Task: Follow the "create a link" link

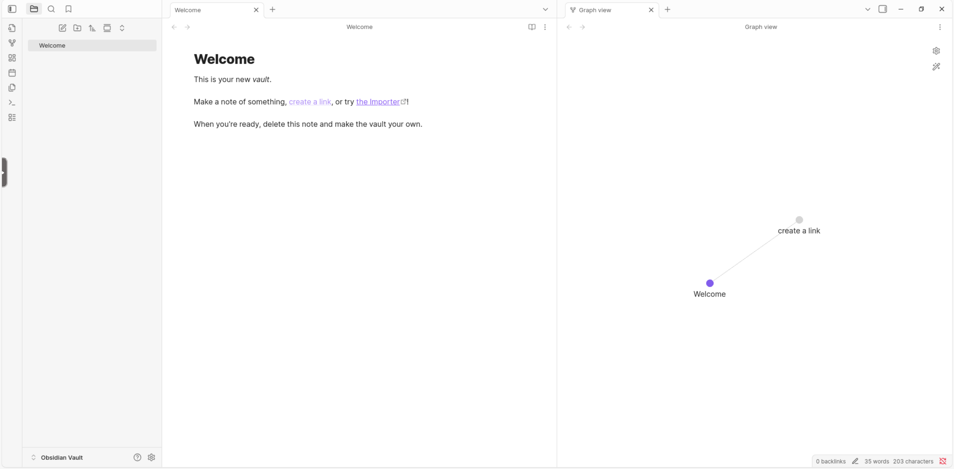Action: (x=310, y=102)
